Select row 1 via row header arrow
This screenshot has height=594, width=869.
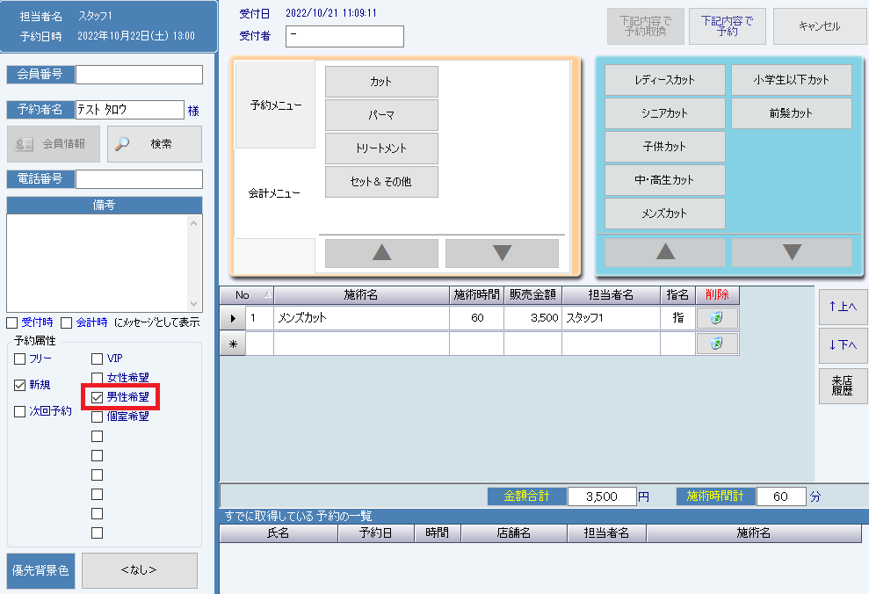tap(233, 318)
